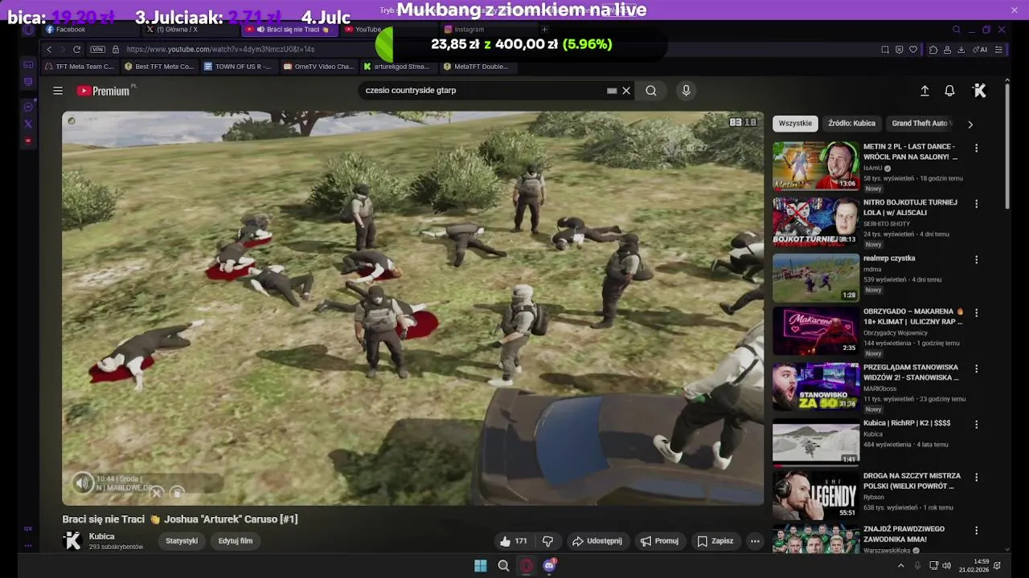
Task: Open the browser snapshot tool icon
Action: click(x=885, y=49)
